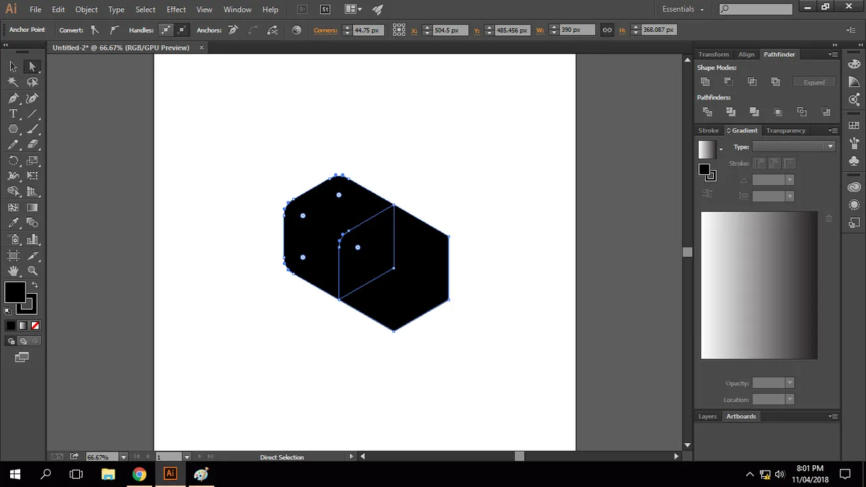Select the Symbol Sprayer tool
Screen dimensions: 866x487
coord(13,239)
